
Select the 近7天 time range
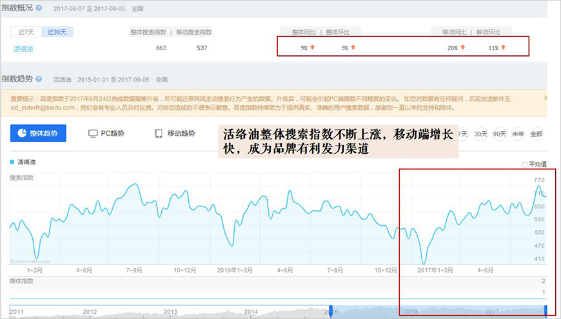click(26, 32)
